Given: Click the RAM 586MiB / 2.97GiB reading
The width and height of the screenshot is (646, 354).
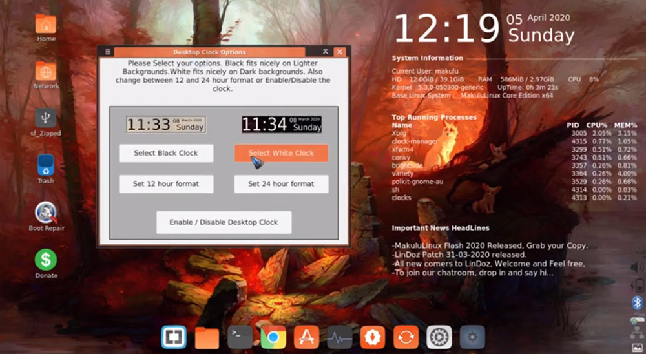Looking at the screenshot, I should point(516,79).
